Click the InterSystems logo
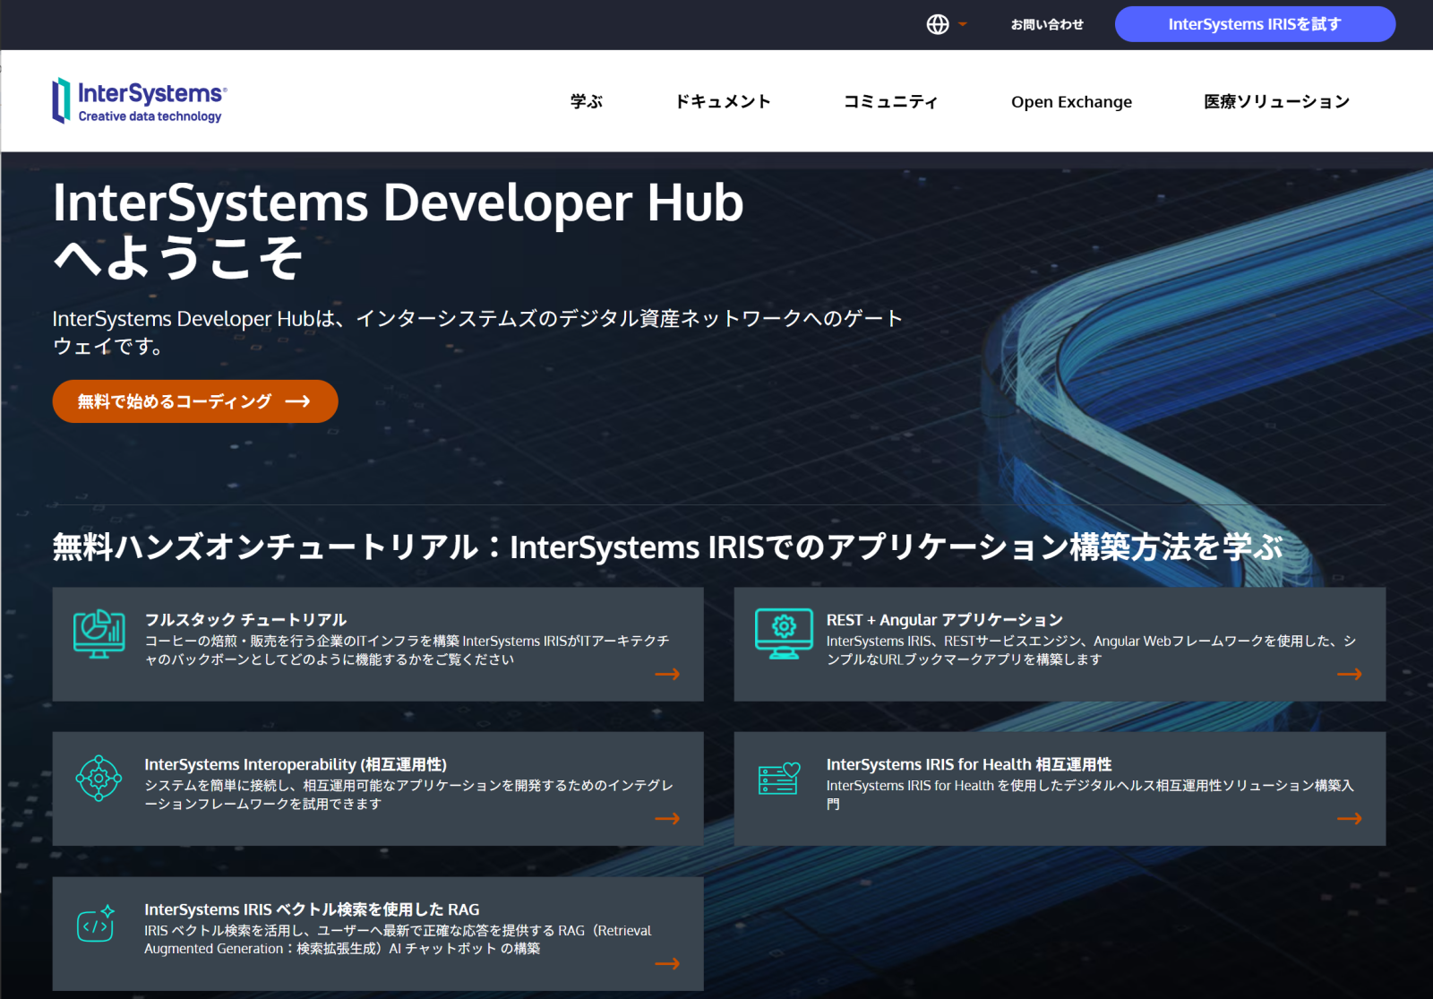Image resolution: width=1433 pixels, height=999 pixels. 140,100
